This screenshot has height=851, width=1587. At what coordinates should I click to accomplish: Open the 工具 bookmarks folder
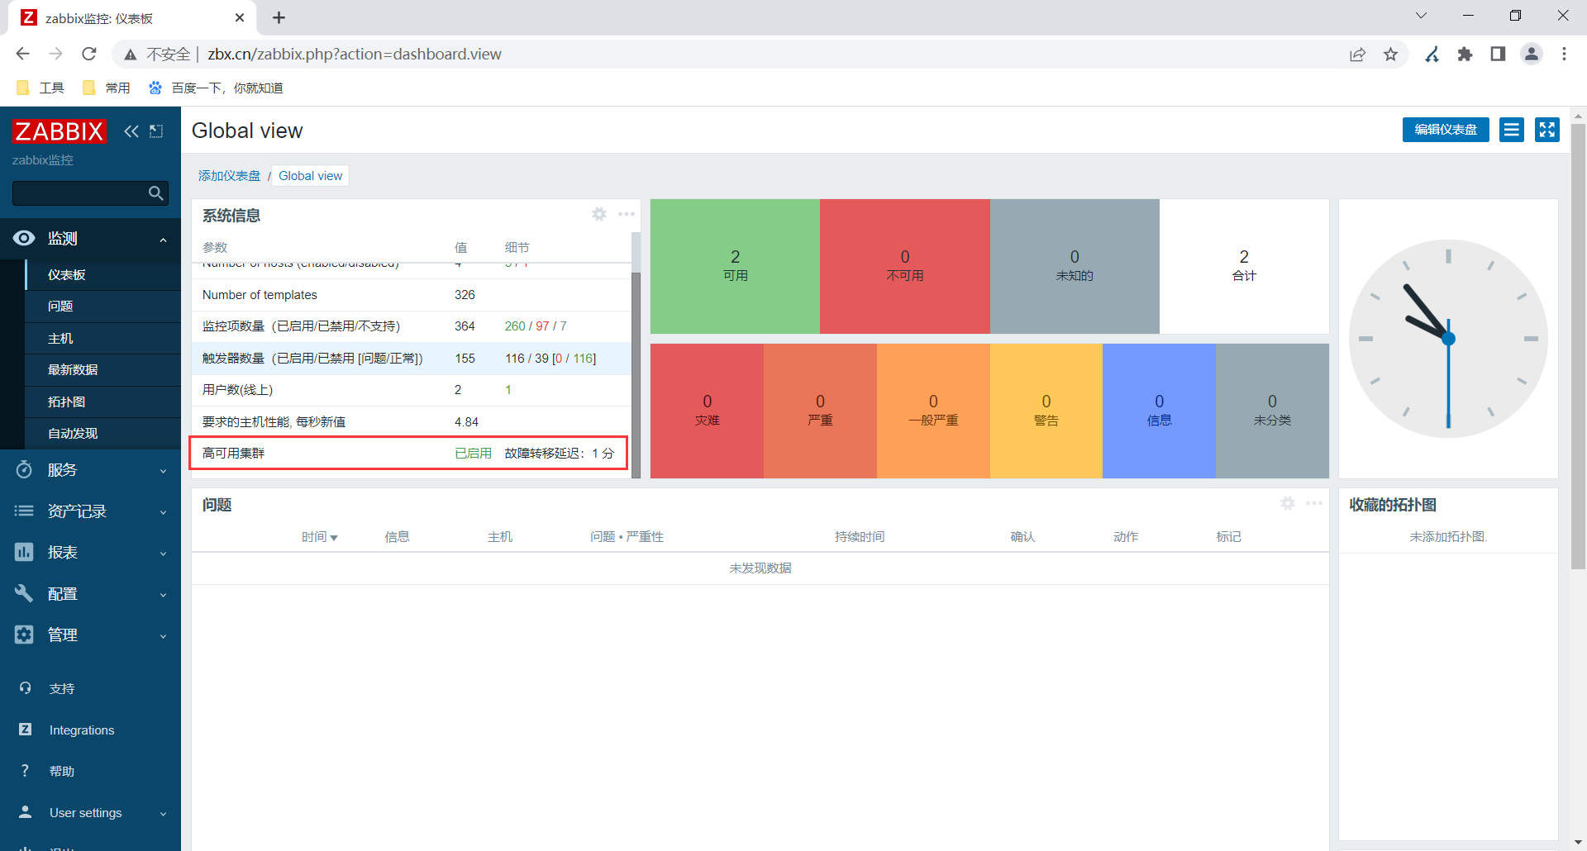pos(41,88)
